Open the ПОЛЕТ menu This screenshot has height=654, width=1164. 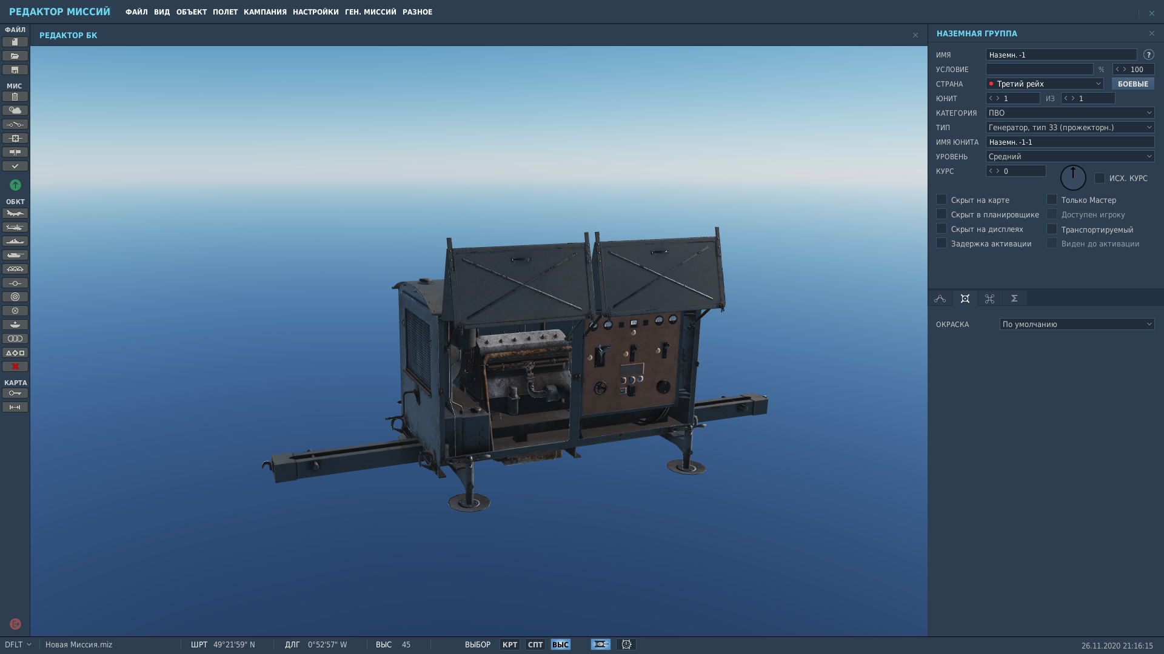pos(225,12)
